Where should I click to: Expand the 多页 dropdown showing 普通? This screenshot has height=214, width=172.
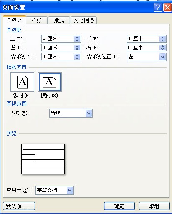click(89, 113)
